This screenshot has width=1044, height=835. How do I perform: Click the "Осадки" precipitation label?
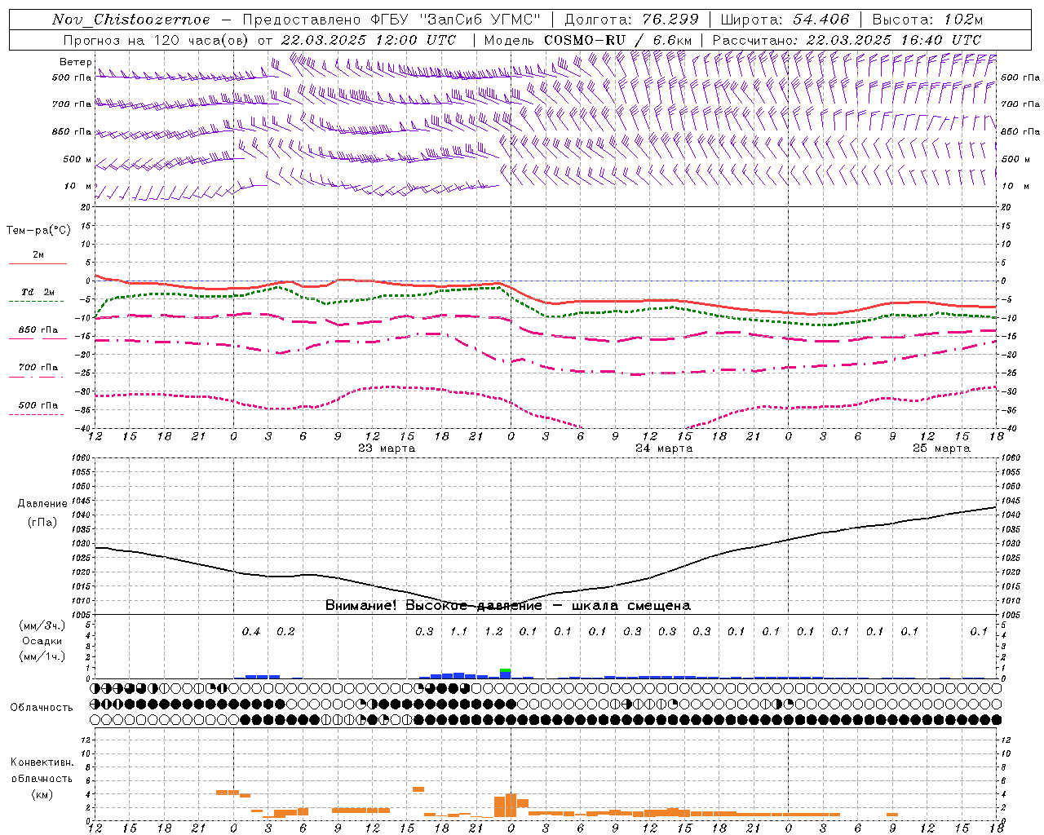click(x=42, y=641)
